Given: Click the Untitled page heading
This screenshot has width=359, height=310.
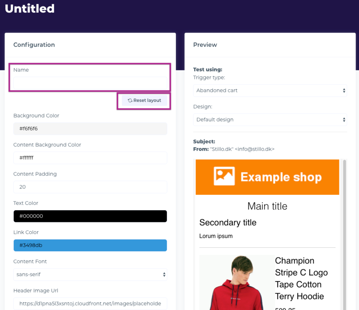Looking at the screenshot, I should tap(30, 8).
